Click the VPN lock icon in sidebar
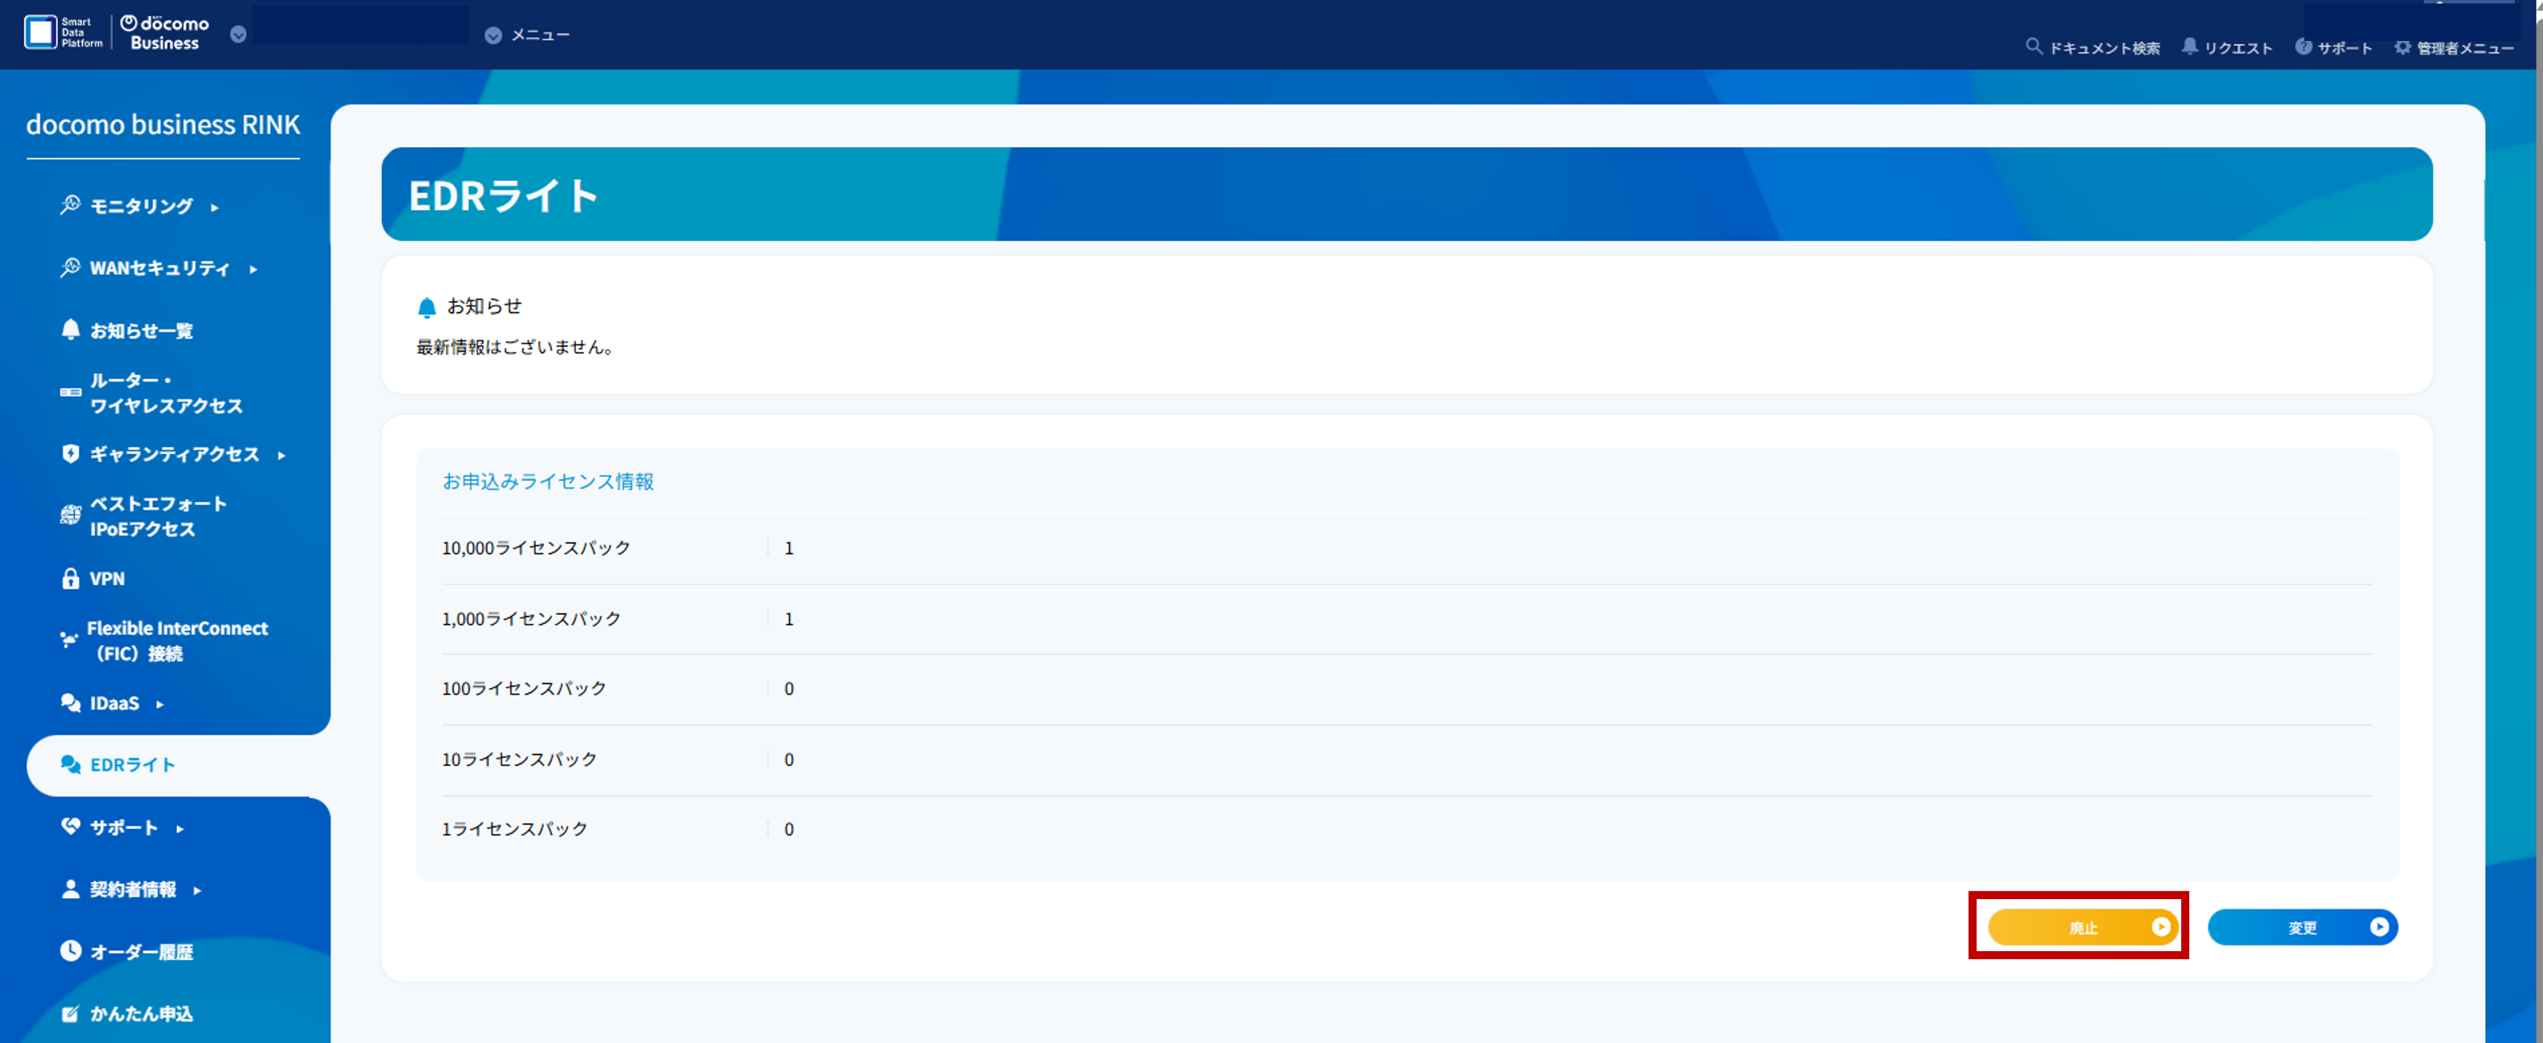Image resolution: width=2543 pixels, height=1043 pixels. (x=70, y=579)
